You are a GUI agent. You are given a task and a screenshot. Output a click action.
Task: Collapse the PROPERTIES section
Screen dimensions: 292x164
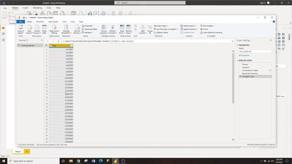tap(237, 45)
